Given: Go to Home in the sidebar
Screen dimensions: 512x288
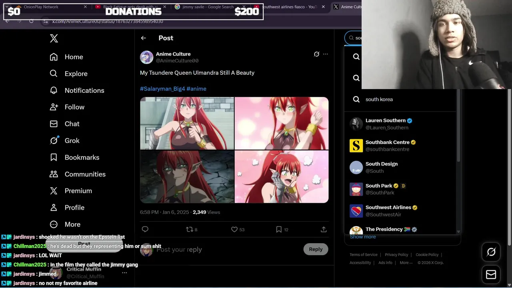Looking at the screenshot, I should [x=66, y=57].
